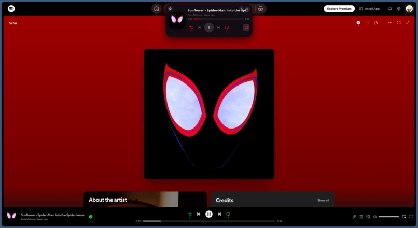418x228 pixels.
Task: Open the About the artist card
Action: coord(145,199)
